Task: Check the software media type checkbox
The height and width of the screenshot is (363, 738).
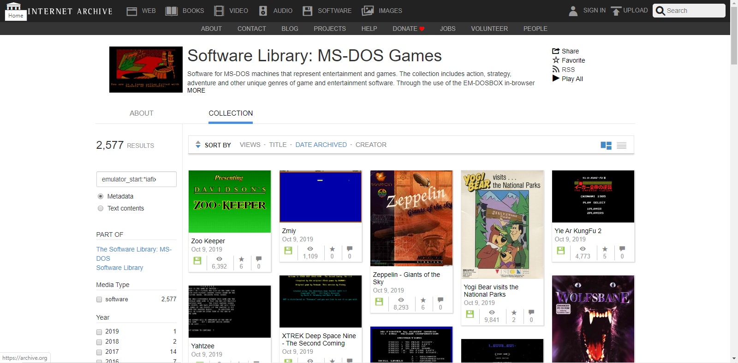Action: pyautogui.click(x=99, y=299)
